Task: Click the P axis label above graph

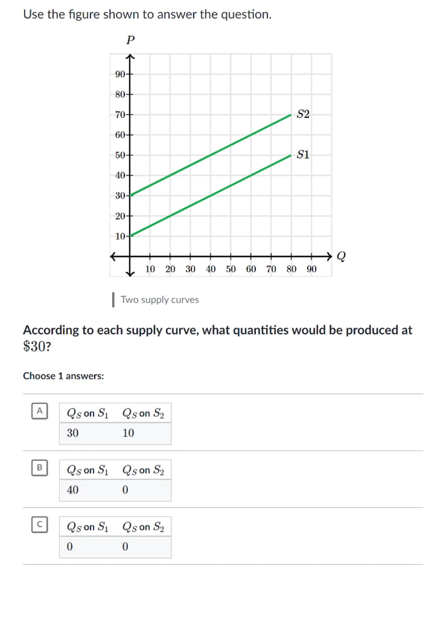Action: pyautogui.click(x=130, y=40)
